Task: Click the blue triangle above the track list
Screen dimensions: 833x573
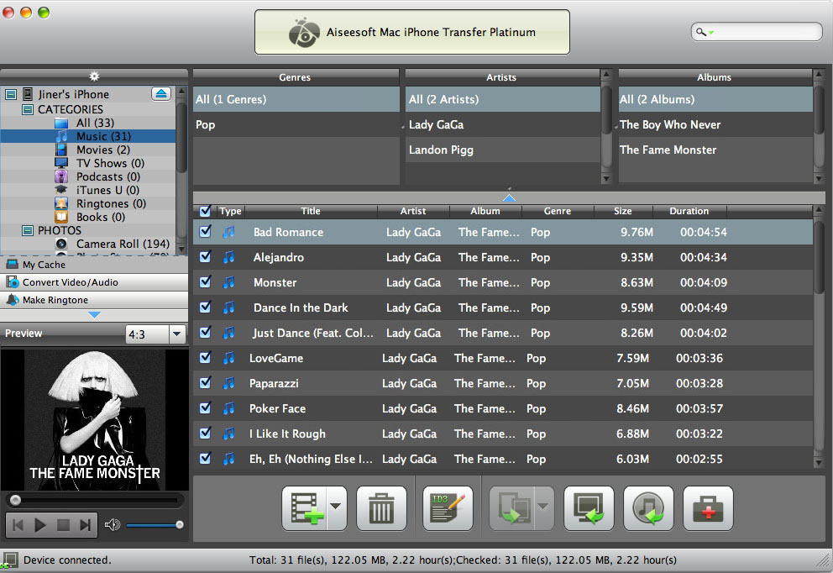Action: click(509, 197)
